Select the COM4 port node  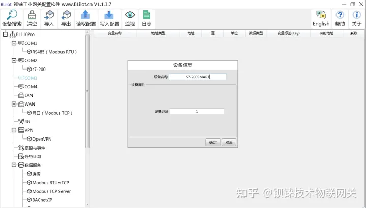coord(28,87)
